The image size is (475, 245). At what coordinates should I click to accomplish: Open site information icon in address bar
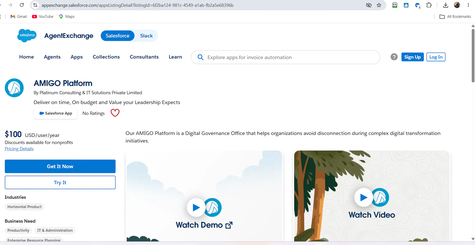pos(35,5)
